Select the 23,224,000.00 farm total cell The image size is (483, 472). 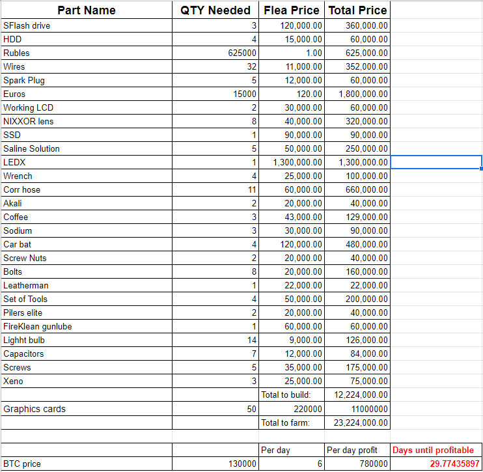coord(357,423)
